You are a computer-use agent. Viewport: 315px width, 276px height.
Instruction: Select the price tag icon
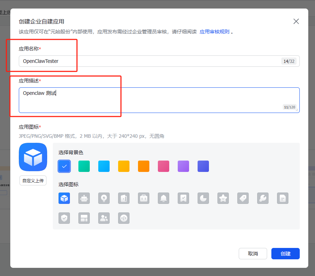pos(243,198)
